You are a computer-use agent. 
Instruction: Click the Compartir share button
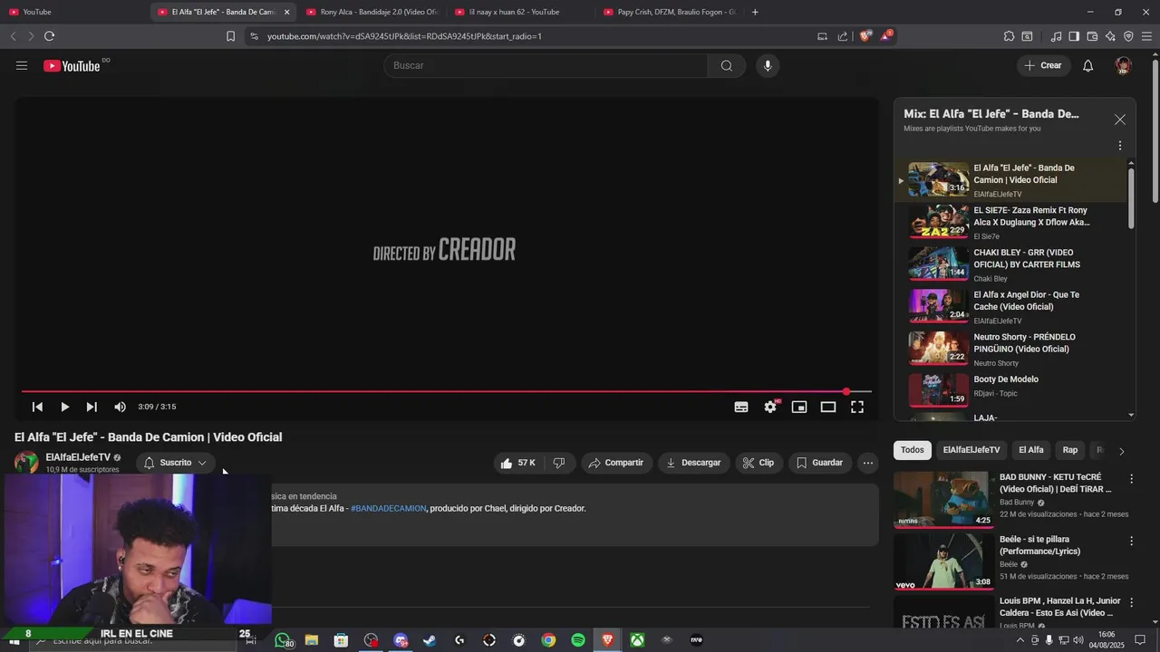pos(616,463)
